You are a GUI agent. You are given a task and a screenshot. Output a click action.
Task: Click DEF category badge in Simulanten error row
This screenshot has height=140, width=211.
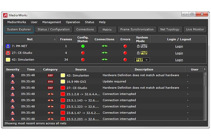point(50,75)
